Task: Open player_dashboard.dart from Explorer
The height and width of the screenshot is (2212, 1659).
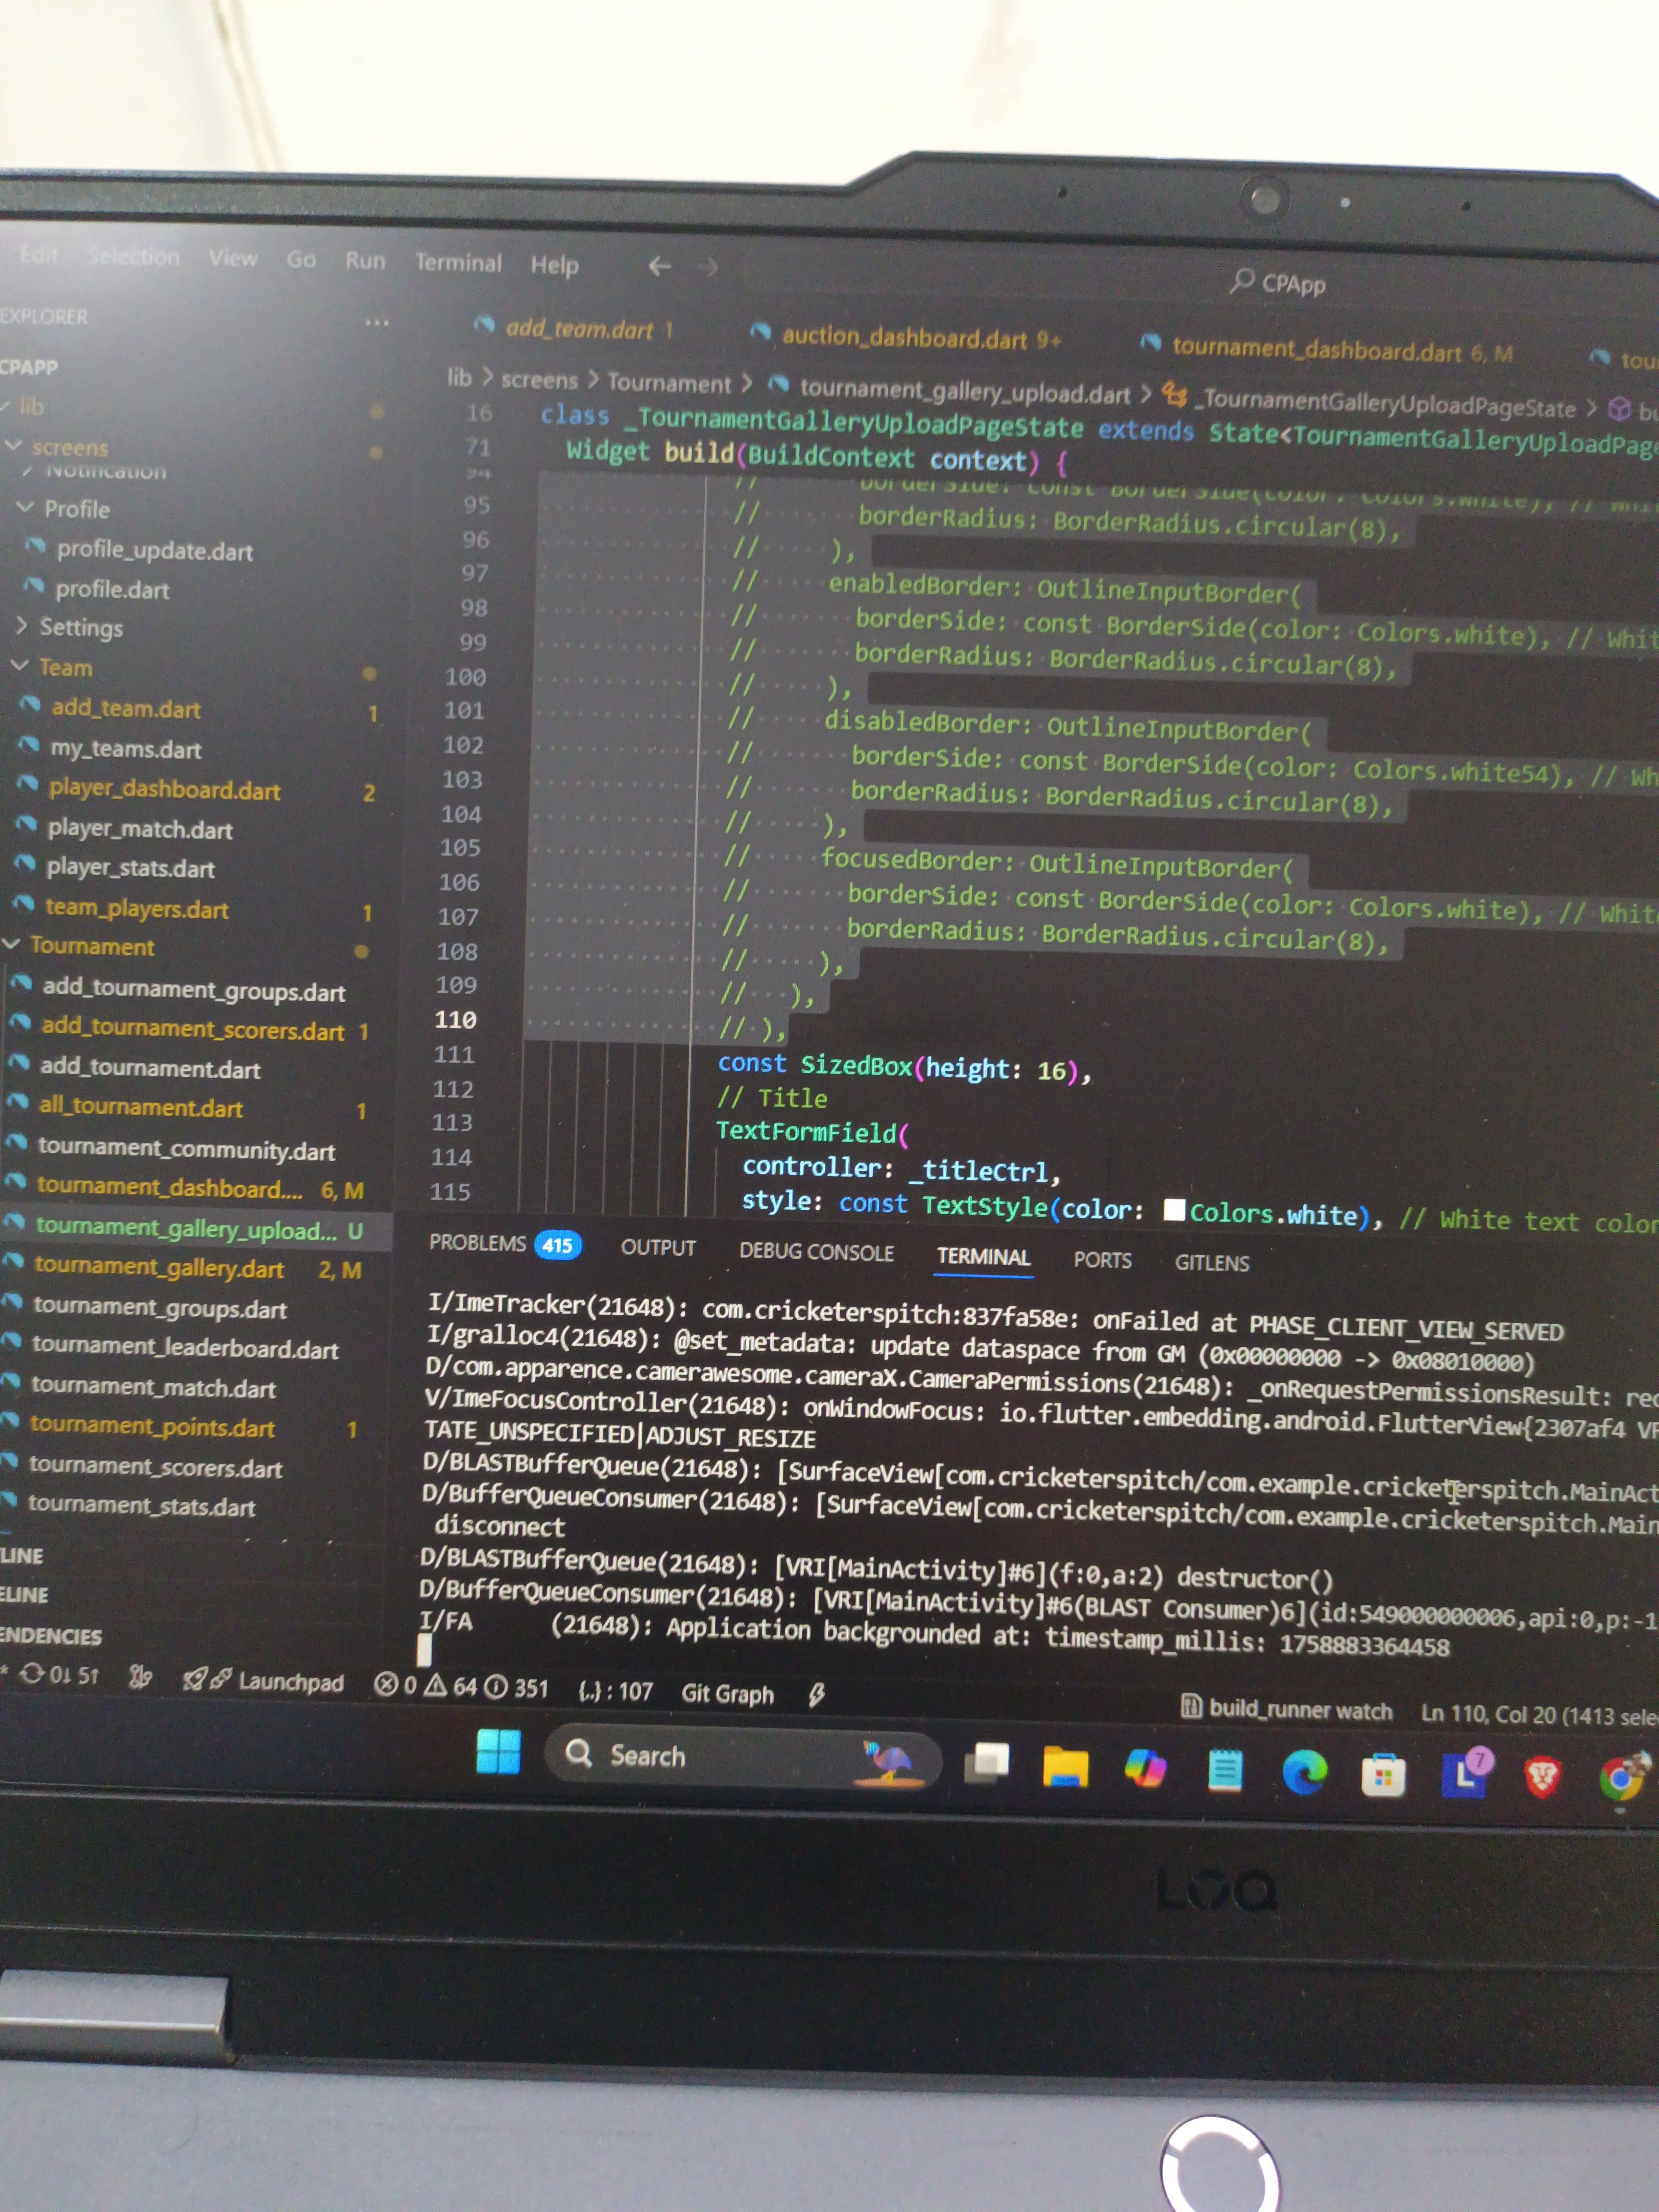Action: click(164, 790)
